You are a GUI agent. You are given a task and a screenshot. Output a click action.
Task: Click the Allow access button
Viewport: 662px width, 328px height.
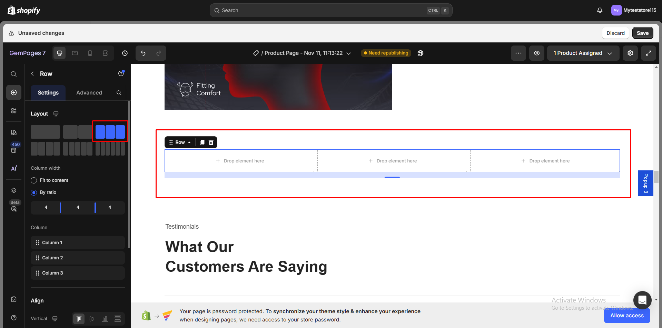pos(627,316)
